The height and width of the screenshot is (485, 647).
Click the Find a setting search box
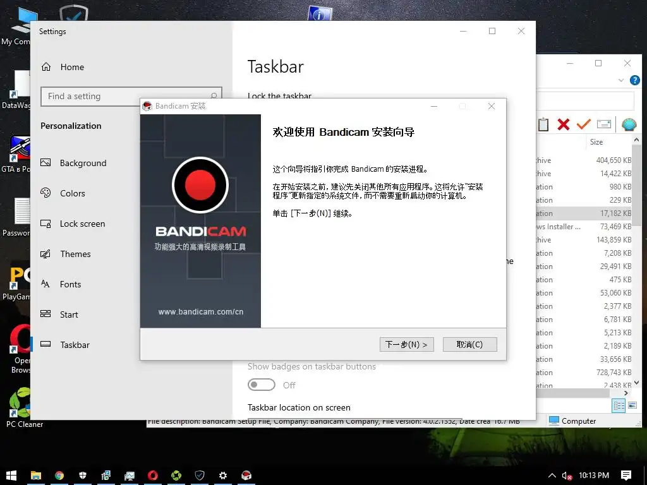pos(131,96)
